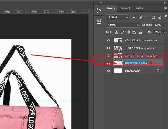Viewport: 168px width, 129px height.
Task: Expand the Opacity slider dropdown
Action: coord(165,25)
